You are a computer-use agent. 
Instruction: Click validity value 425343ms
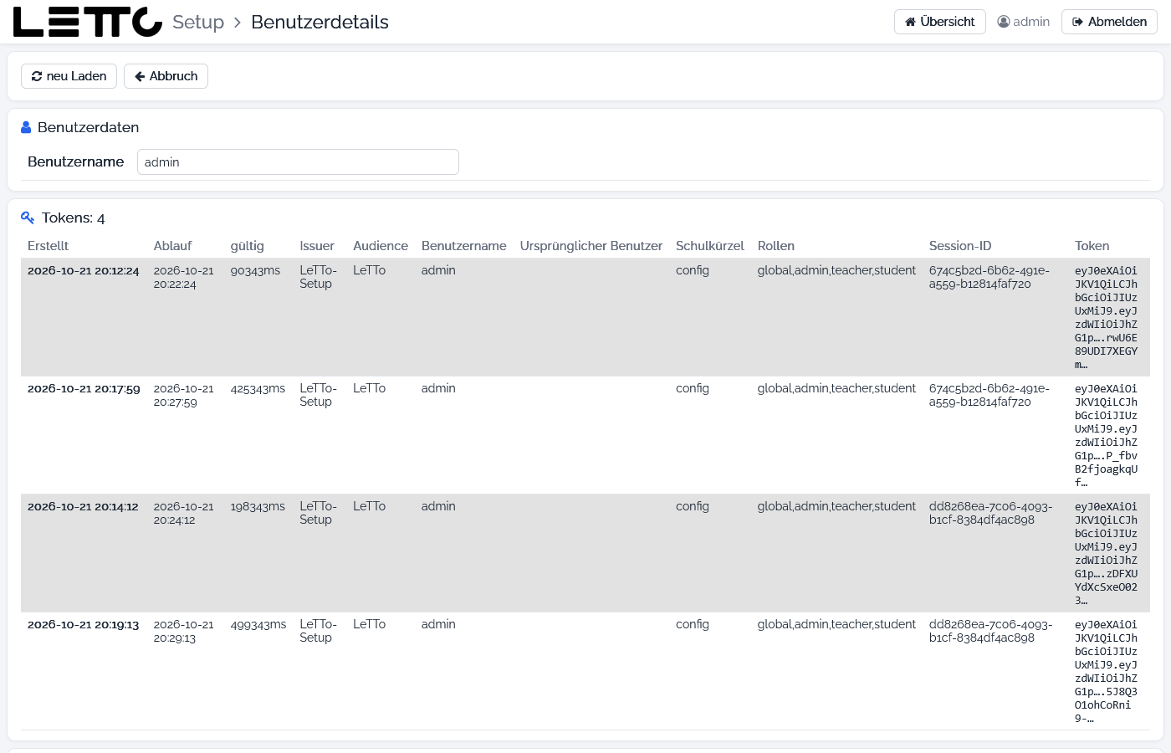[x=258, y=389]
